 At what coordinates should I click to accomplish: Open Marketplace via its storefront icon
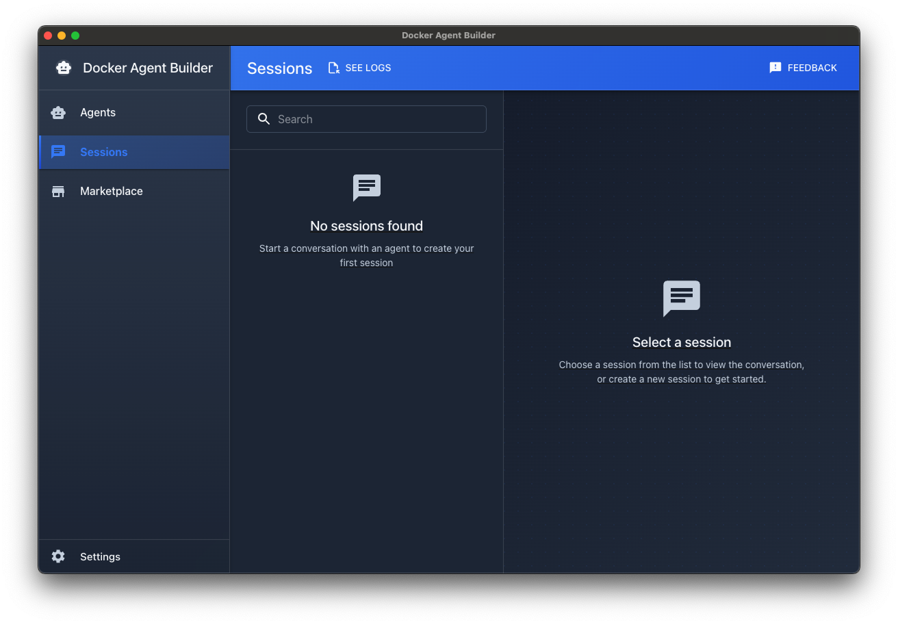tap(58, 191)
